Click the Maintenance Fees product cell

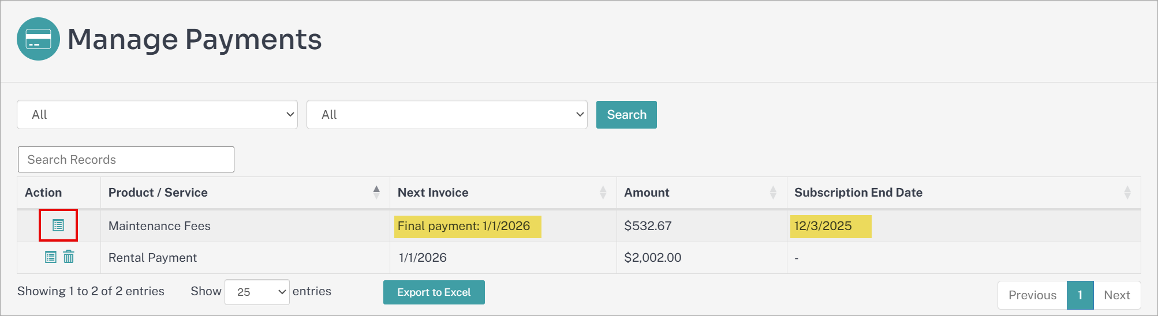click(x=245, y=226)
